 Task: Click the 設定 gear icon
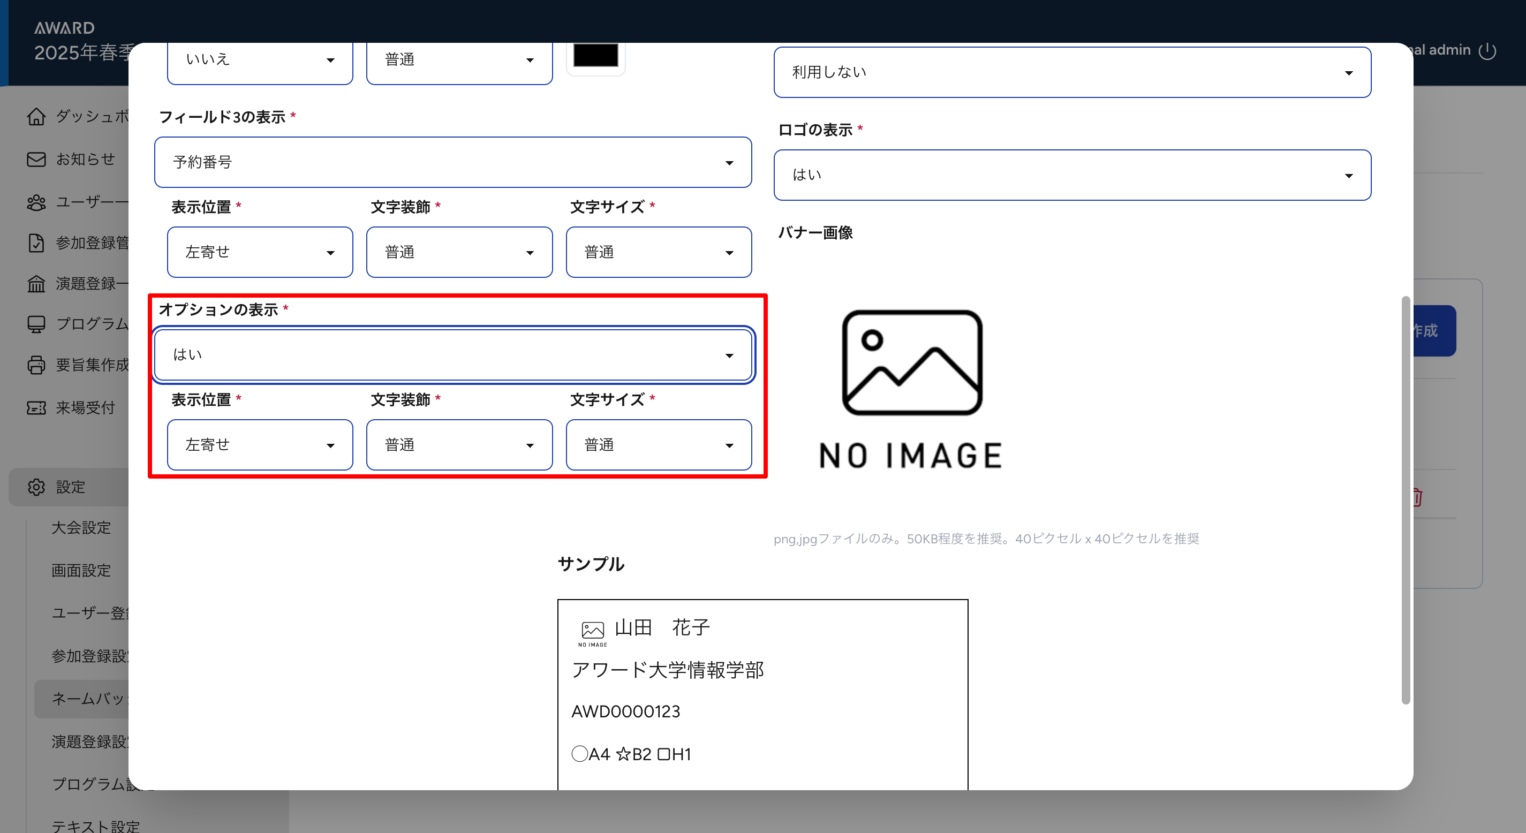coord(36,487)
